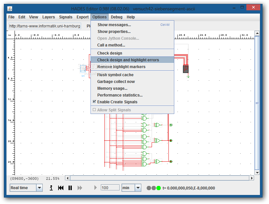The width and height of the screenshot is (269, 204).
Task: Choose Check design and highlight errors
Action: [132, 60]
